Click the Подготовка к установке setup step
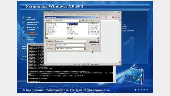 pos(32,28)
